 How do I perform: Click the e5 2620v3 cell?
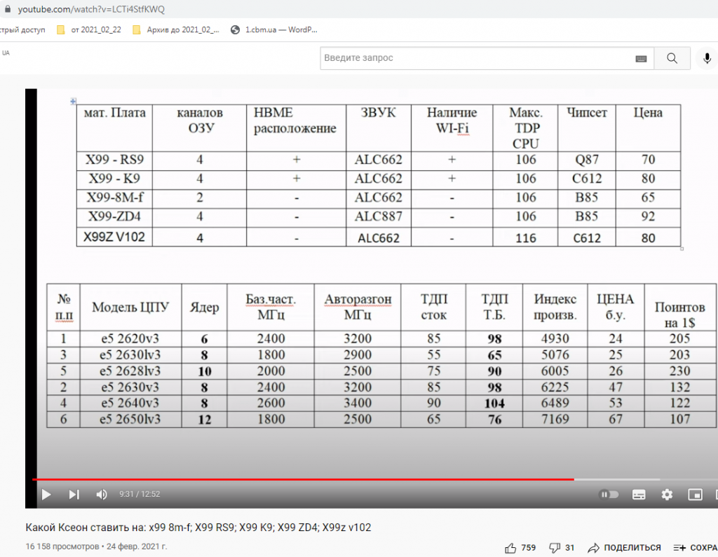click(130, 338)
